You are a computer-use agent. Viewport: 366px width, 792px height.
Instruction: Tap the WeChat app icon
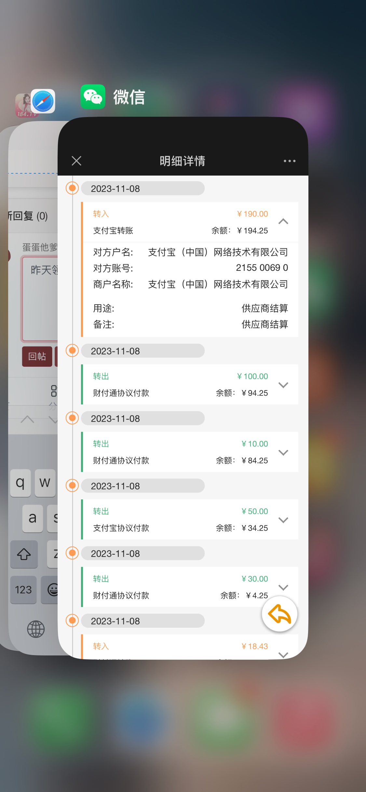(x=93, y=97)
